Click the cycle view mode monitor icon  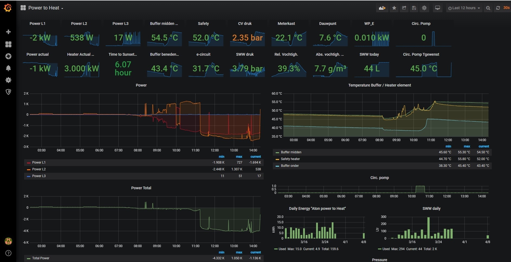click(x=437, y=8)
